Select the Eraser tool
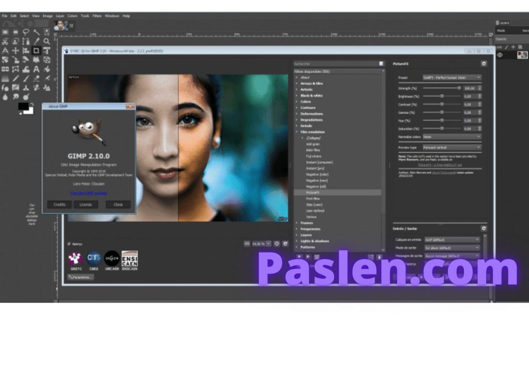529x374 pixels. [37, 79]
